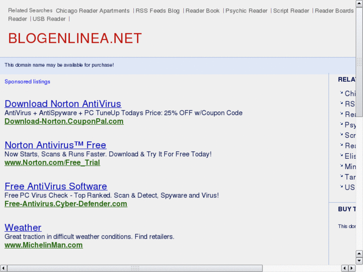Click the horizontal scrollbar left arrow at far left
Screen dimensions: 363x272
click(3, 269)
